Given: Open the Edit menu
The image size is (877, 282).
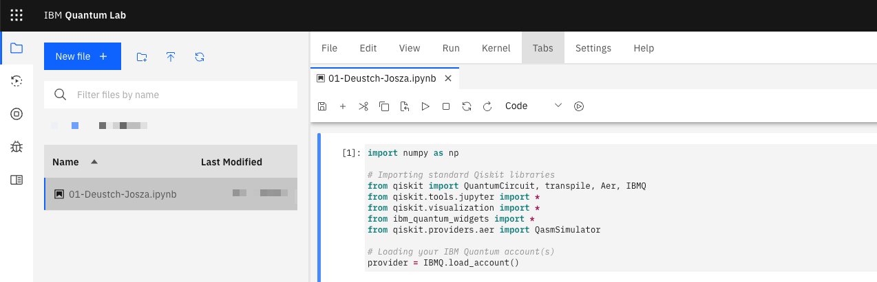Looking at the screenshot, I should pyautogui.click(x=368, y=48).
